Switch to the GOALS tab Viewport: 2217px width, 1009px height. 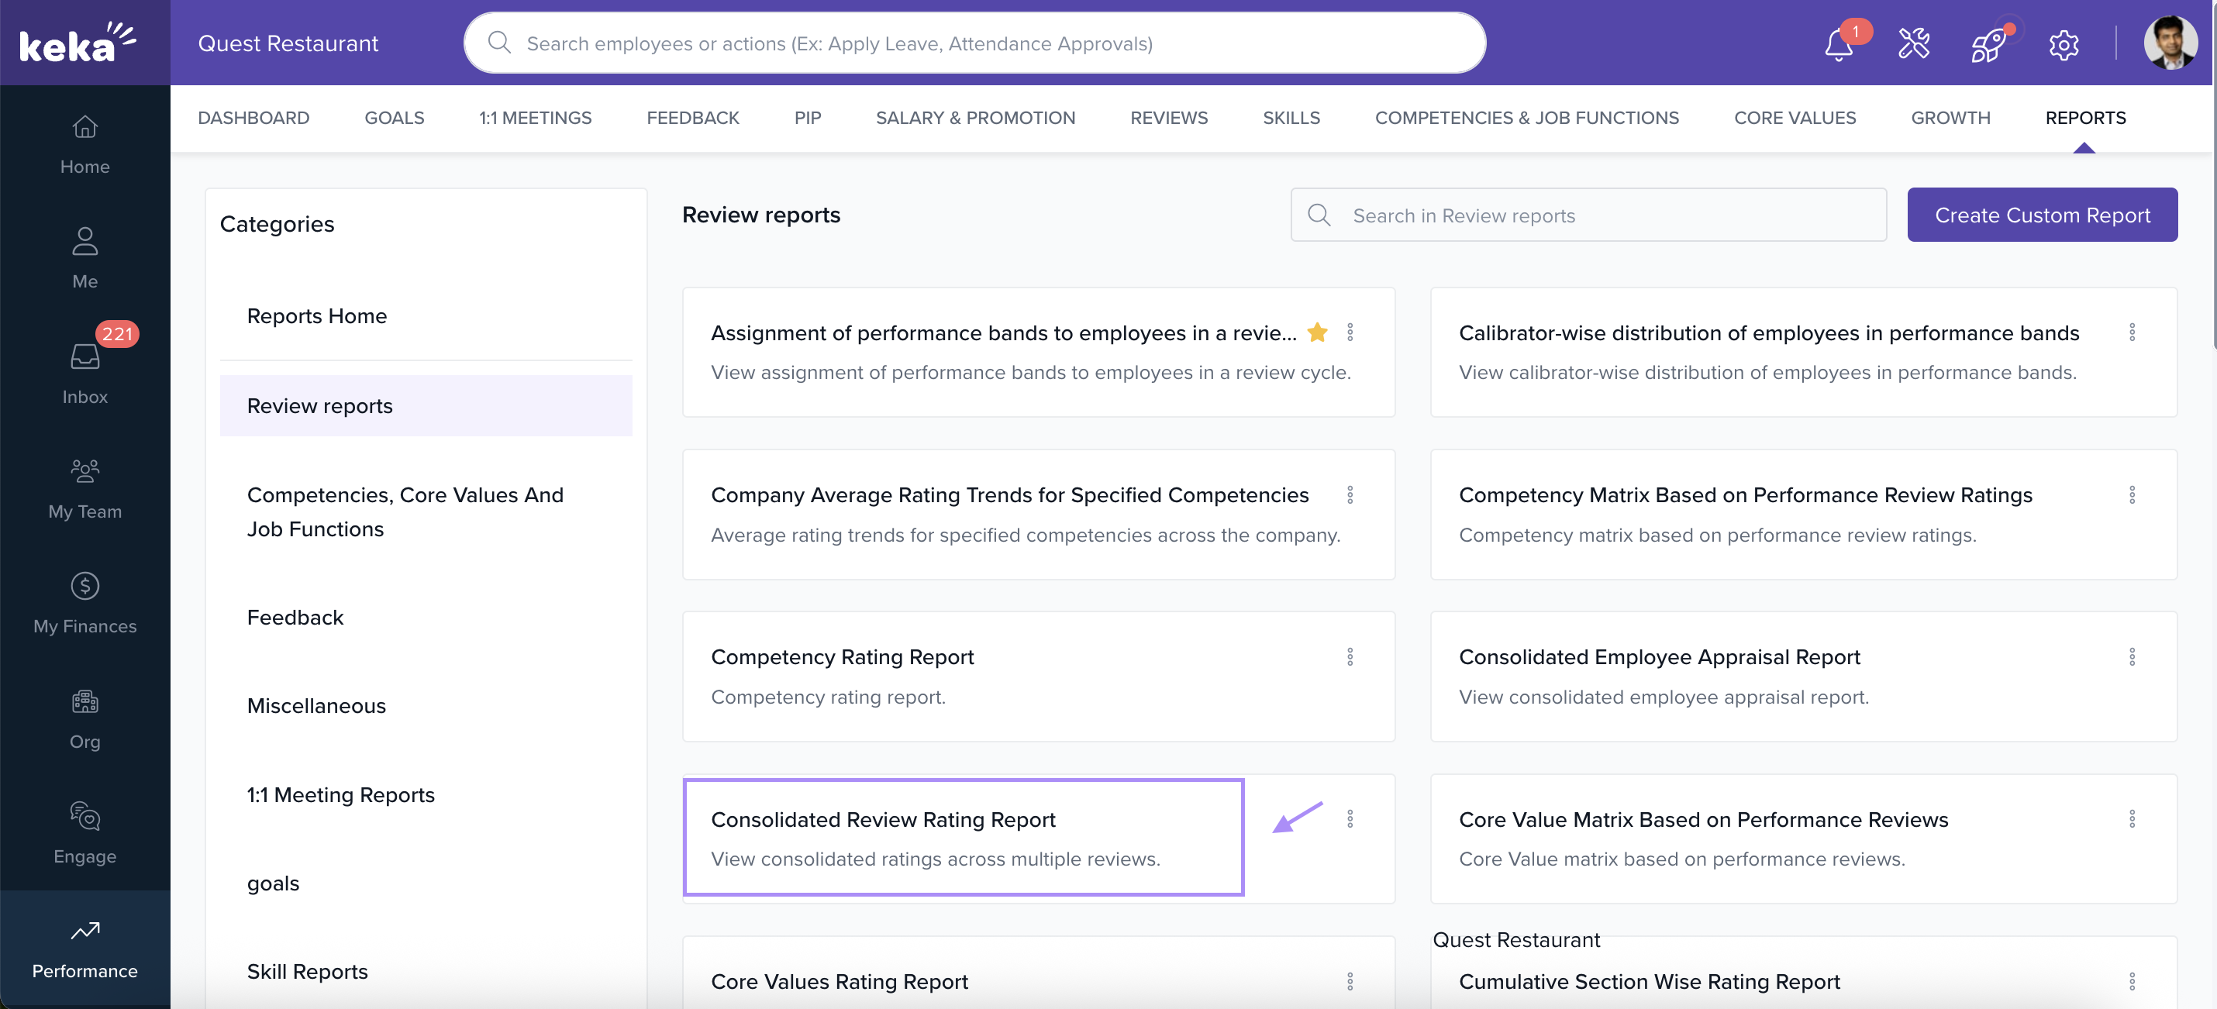coord(394,118)
